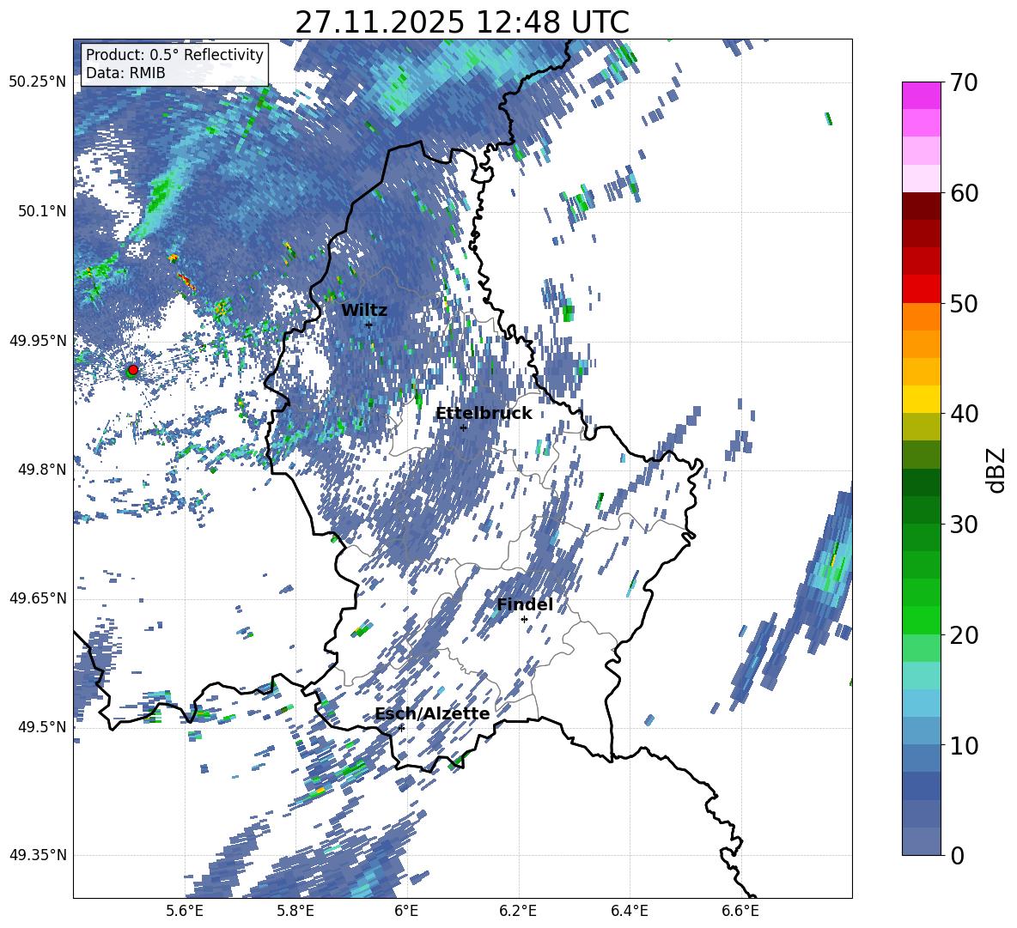Click the Data: RMIB text
This screenshot has height=928, width=1017.
click(x=125, y=73)
